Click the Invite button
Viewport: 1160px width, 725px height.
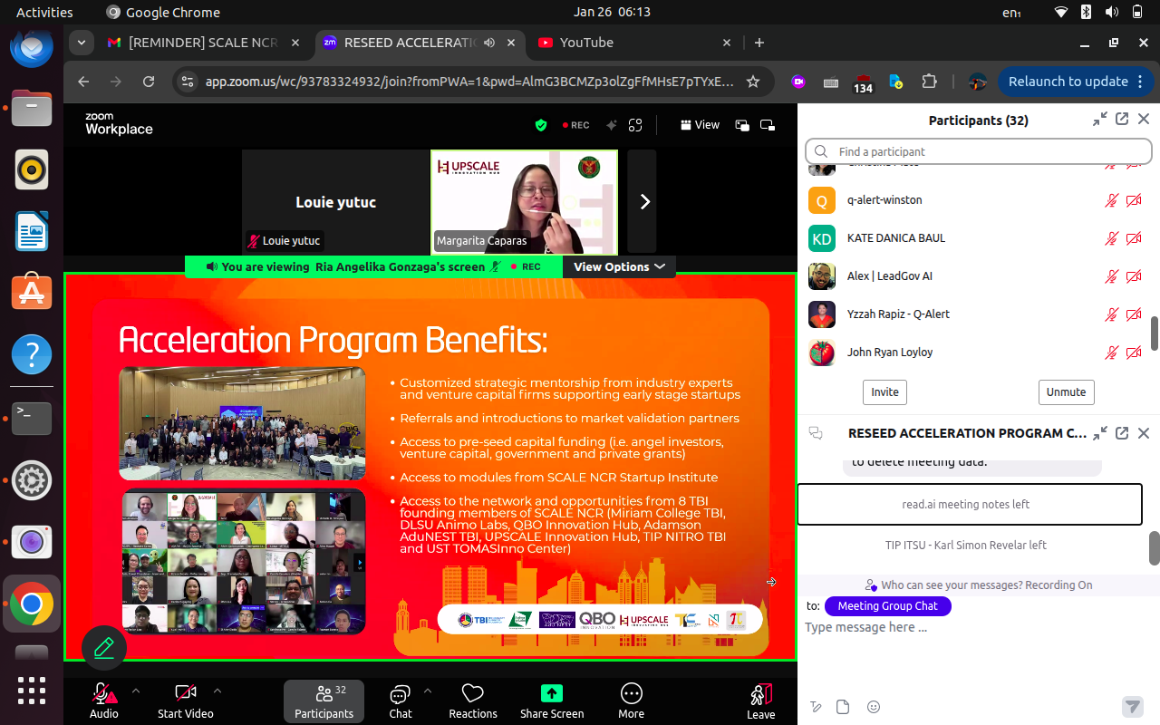coord(884,392)
